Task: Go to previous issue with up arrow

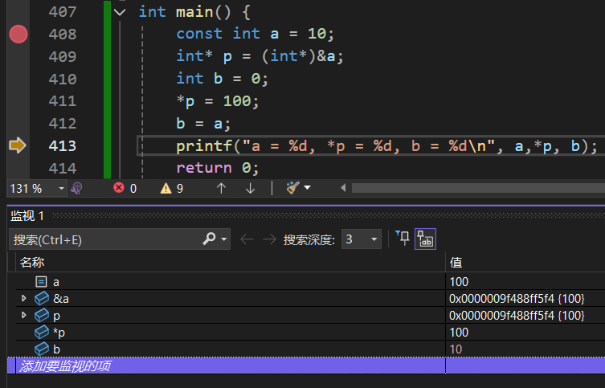Action: click(x=222, y=188)
